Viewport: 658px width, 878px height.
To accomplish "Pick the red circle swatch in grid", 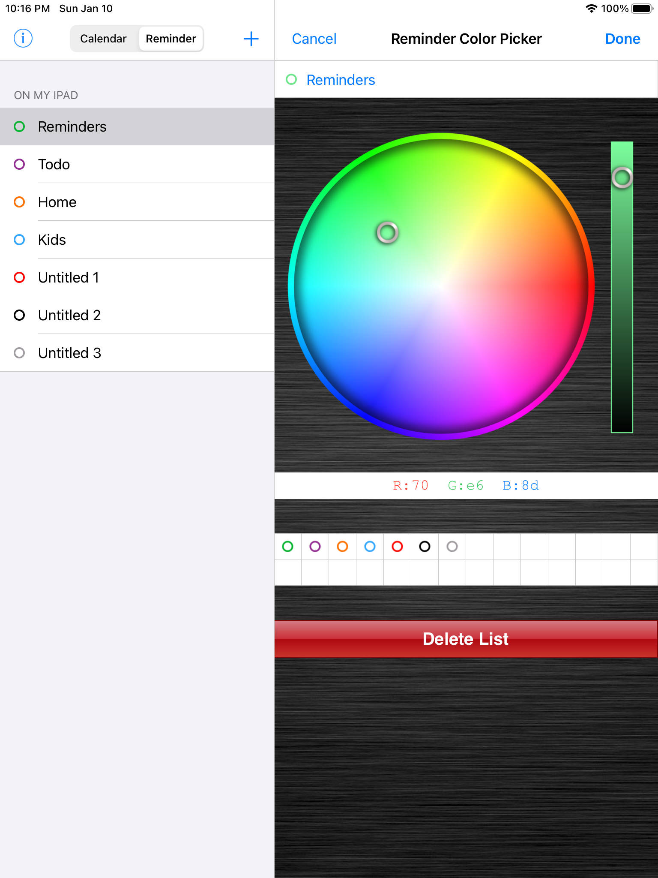I will pos(398,546).
